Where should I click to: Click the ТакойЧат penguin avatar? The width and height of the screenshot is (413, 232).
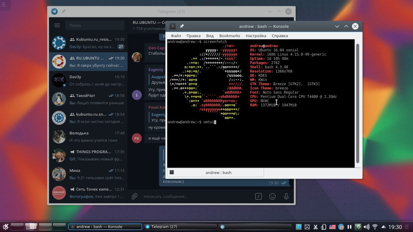point(59,99)
